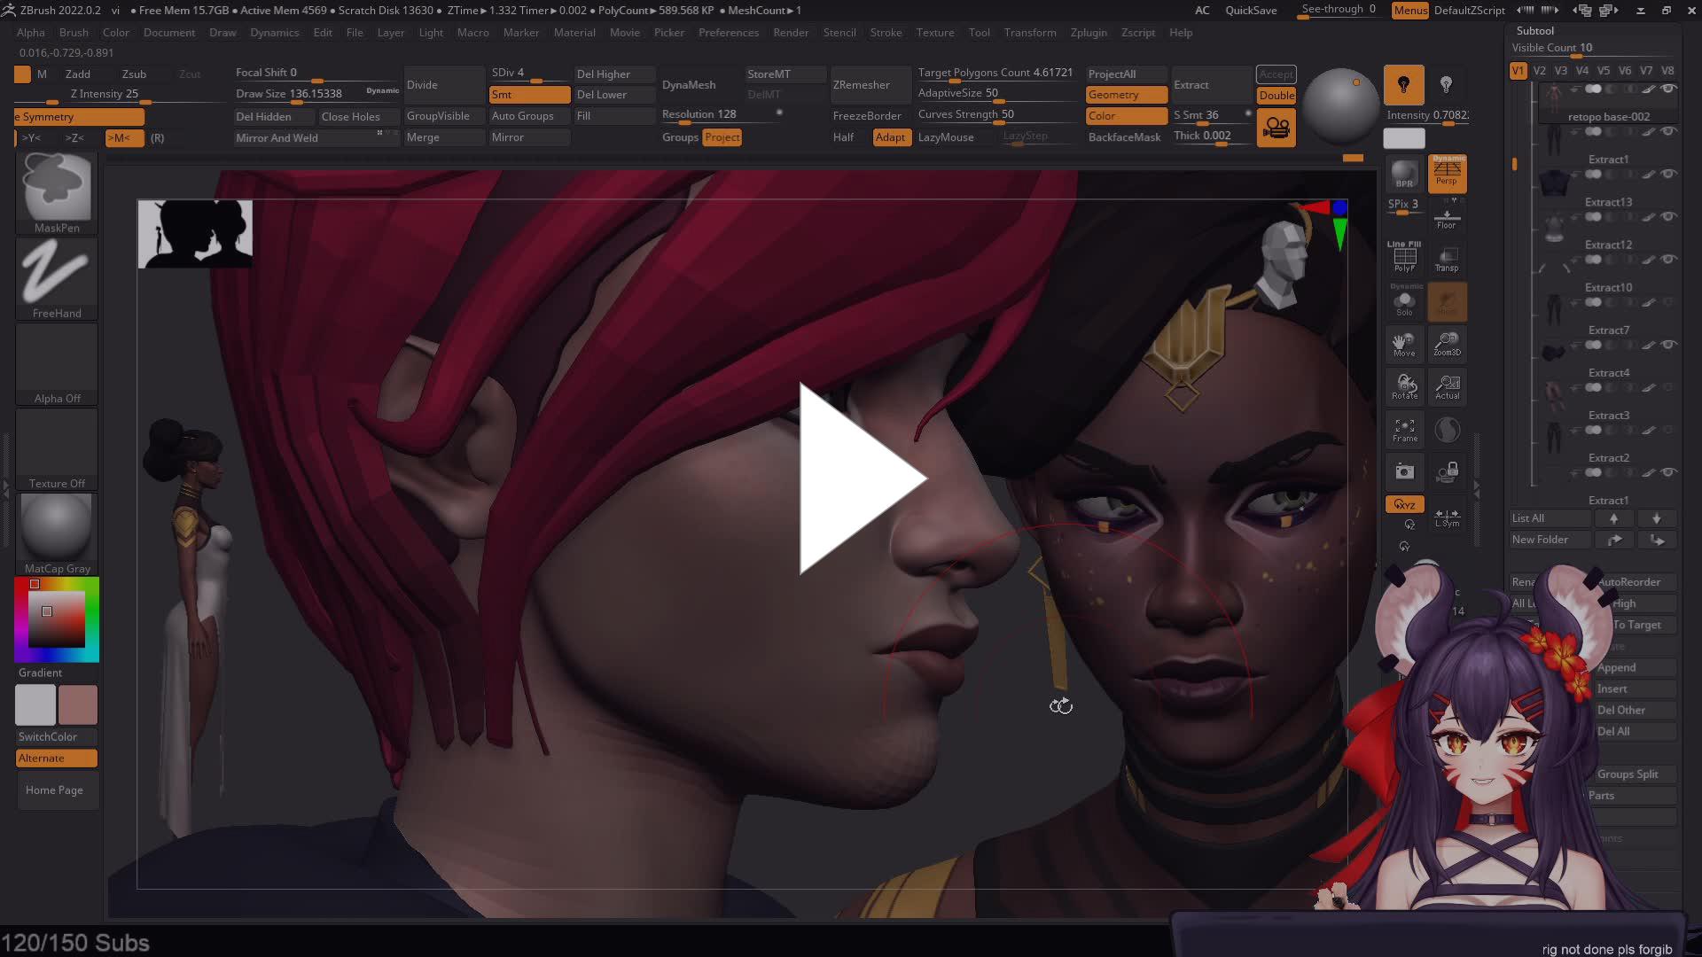Screen dimensions: 1702x957
Task: Hide Extract13 subtool with eye icon
Action: [x=1668, y=217]
